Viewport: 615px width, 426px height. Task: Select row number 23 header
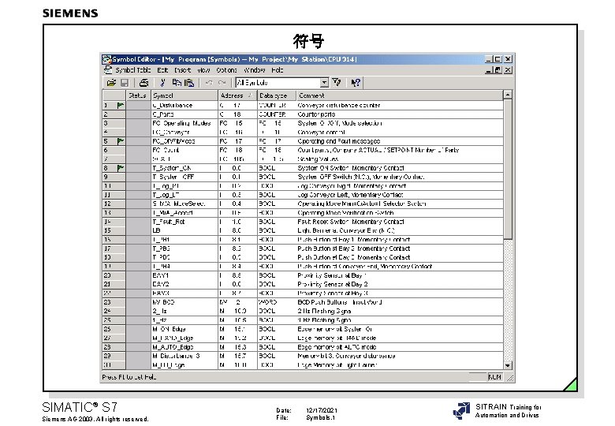click(x=114, y=302)
